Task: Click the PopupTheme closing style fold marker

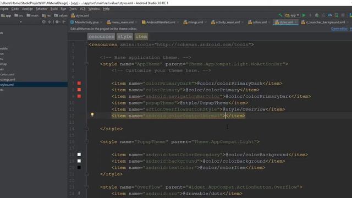Action: [86, 174]
